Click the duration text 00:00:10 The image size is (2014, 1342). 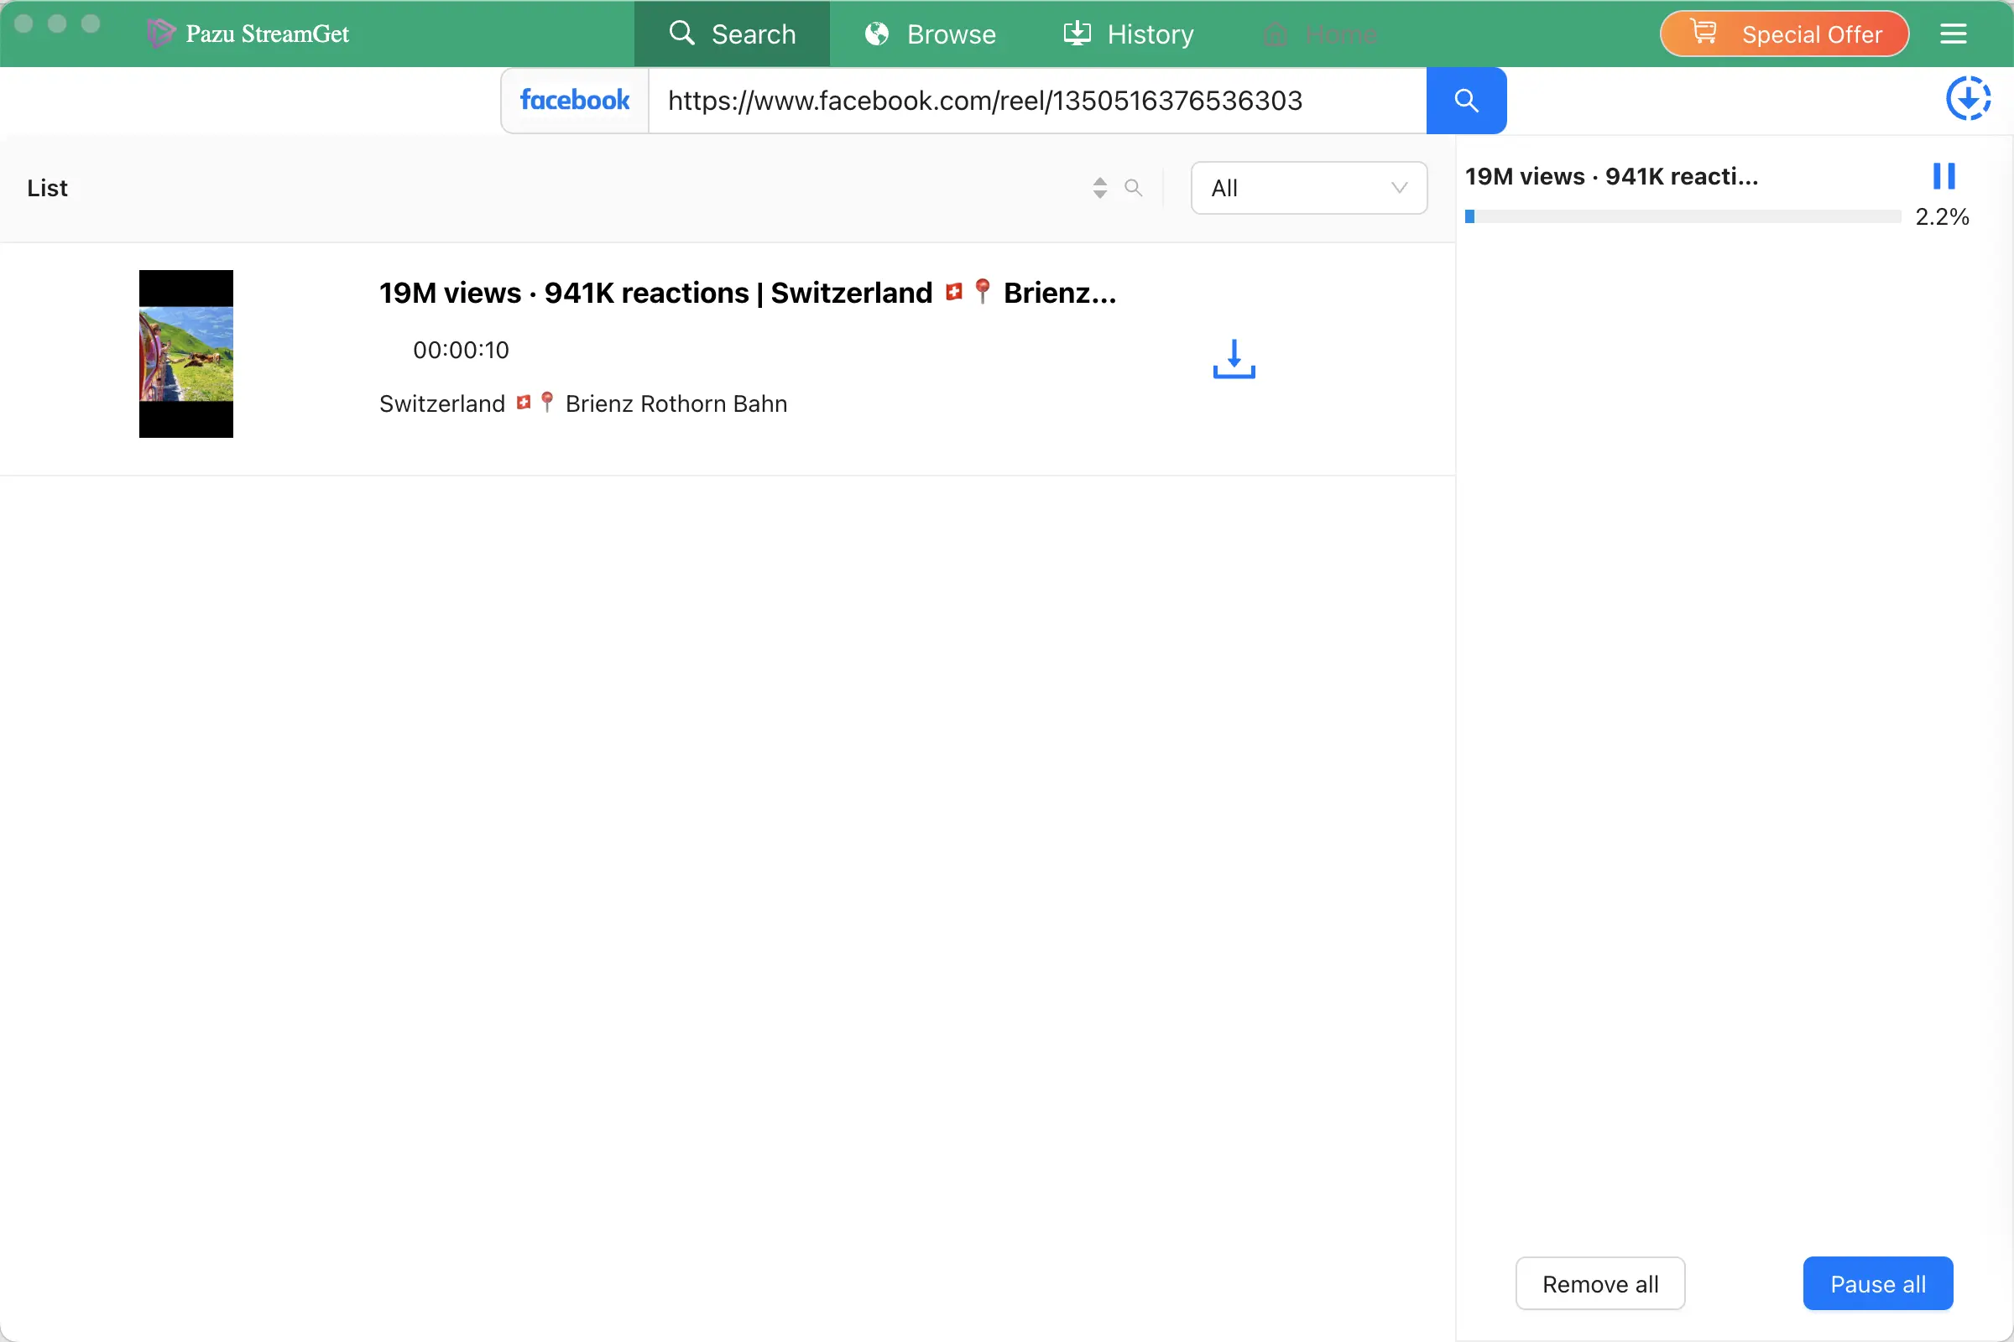461,350
